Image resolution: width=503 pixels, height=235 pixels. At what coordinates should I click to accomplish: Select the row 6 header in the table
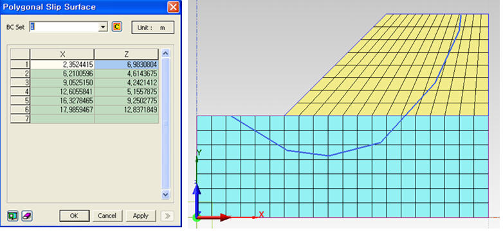(21, 110)
